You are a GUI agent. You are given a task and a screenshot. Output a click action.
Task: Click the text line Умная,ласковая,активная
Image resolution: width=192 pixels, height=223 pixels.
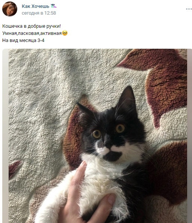click(x=32, y=33)
